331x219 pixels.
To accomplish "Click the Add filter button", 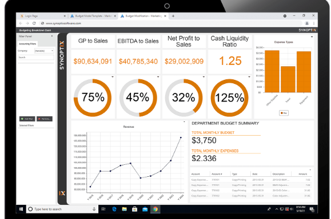I will [27, 119].
